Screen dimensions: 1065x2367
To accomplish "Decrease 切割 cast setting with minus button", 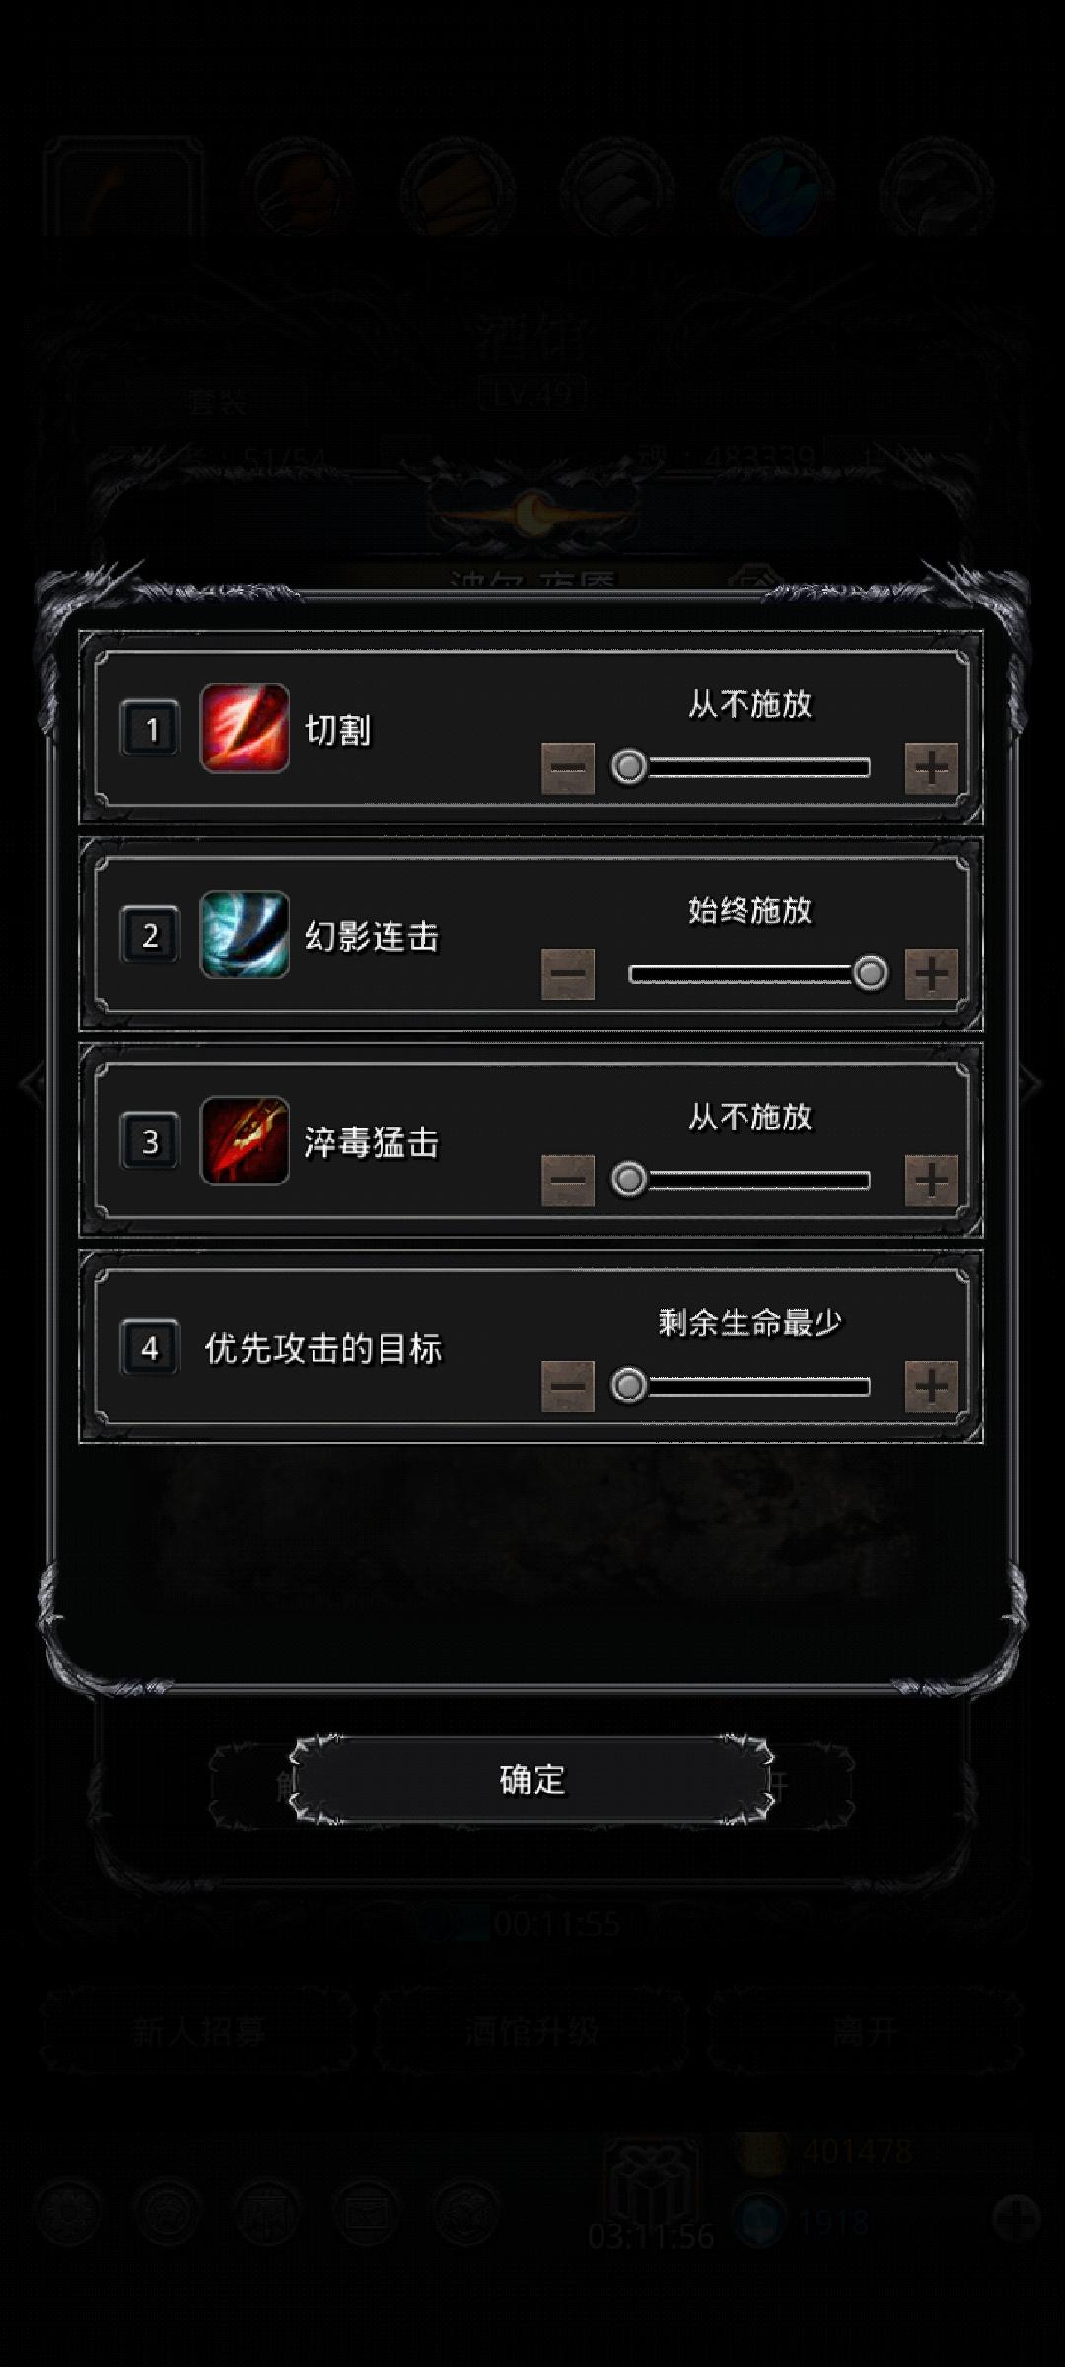I will tap(568, 768).
